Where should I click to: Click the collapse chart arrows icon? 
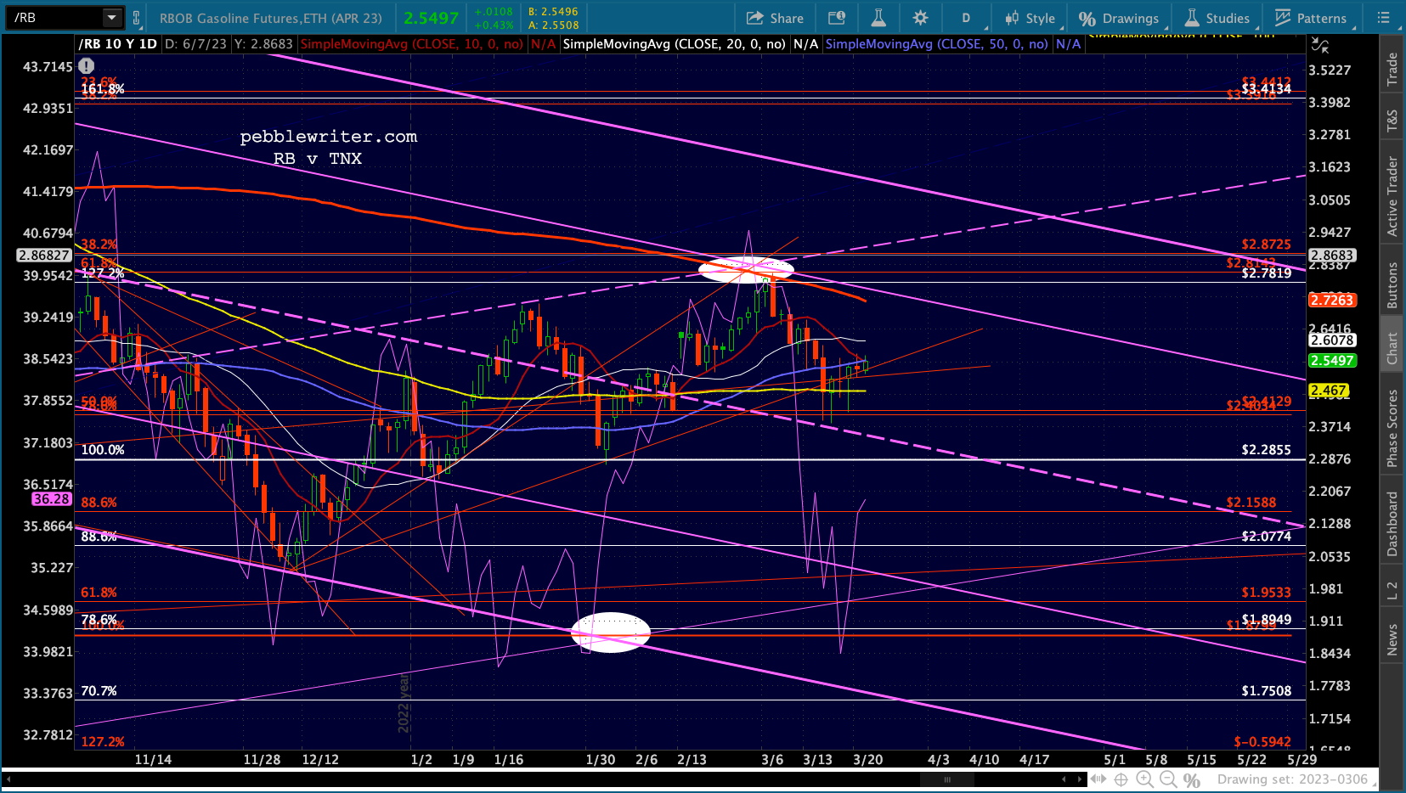1319,45
